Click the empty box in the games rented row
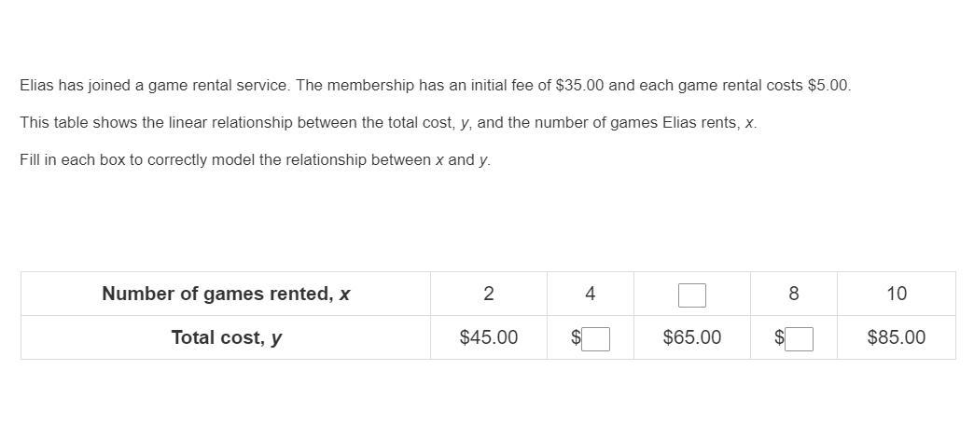The height and width of the screenshot is (425, 974). (x=691, y=295)
